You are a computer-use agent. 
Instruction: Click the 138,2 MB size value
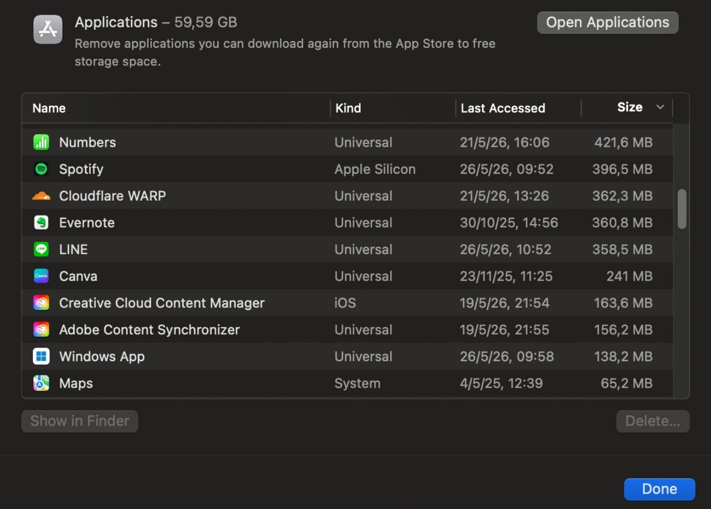pos(623,357)
